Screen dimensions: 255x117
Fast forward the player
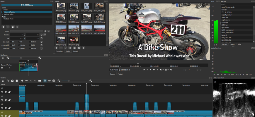[x=154, y=70]
